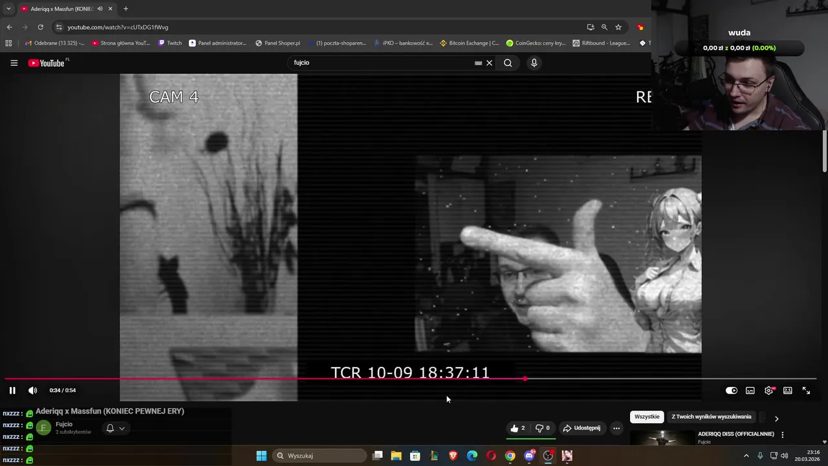Expand the system tray hidden icons
Image resolution: width=828 pixels, height=466 pixels.
pos(746,456)
